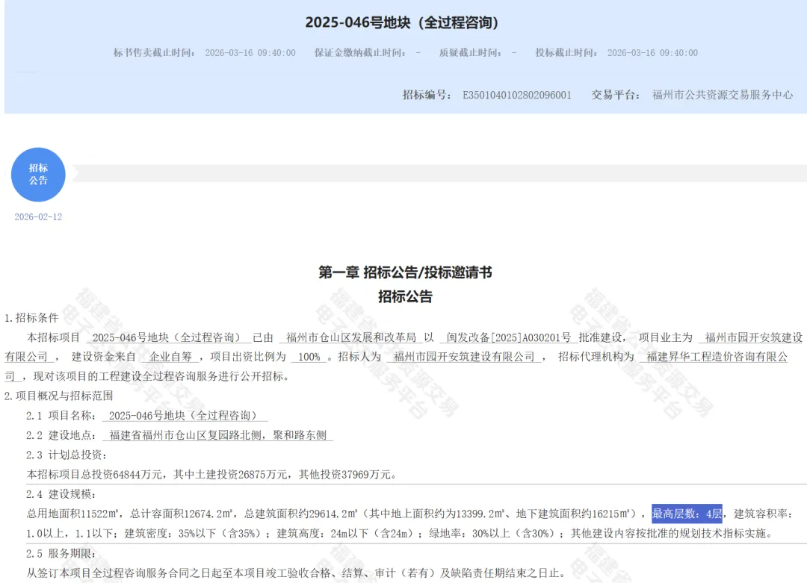Click highlighted text 最高层数：4层
807x583 pixels.
click(x=687, y=514)
